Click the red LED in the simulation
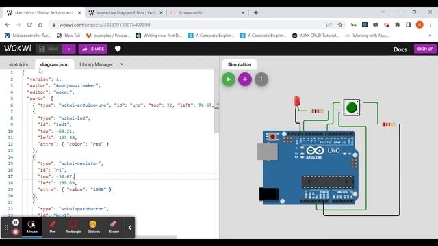438x246 pixels. pyautogui.click(x=296, y=101)
